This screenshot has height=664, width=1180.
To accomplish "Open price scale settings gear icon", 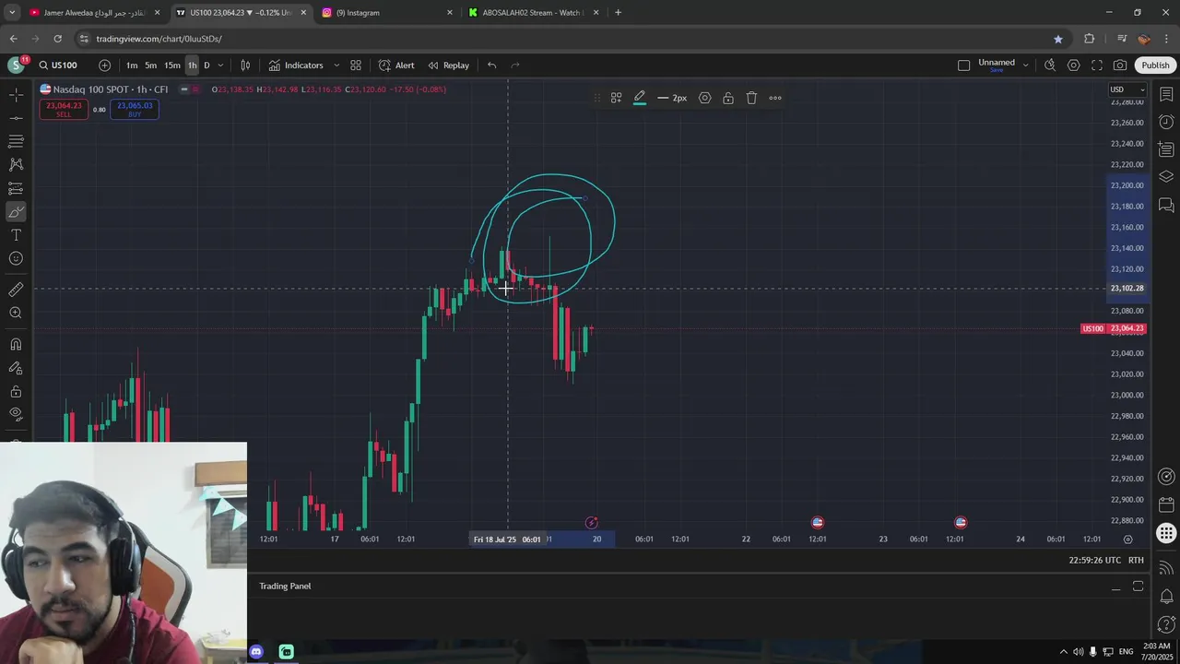I will click(x=1127, y=539).
